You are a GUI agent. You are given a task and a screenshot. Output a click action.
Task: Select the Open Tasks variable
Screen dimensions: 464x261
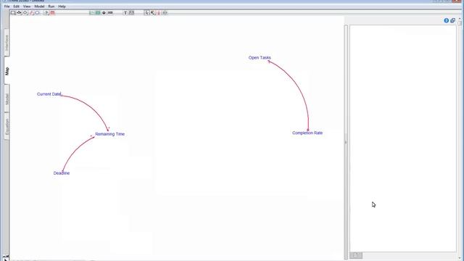(x=260, y=58)
